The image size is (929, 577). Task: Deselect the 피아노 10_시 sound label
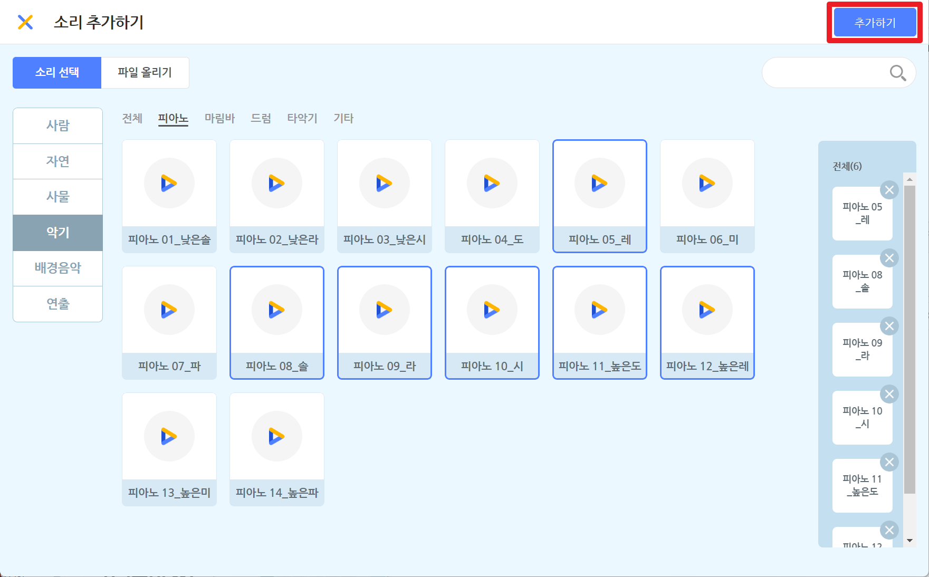point(492,366)
